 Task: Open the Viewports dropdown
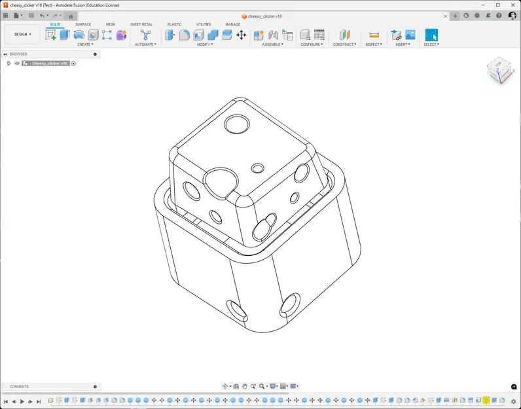coord(295,386)
